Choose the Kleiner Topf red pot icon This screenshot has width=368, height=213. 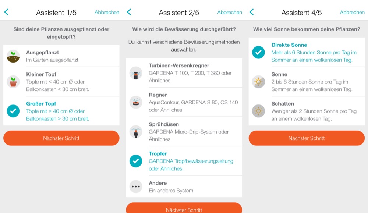tap(13, 82)
